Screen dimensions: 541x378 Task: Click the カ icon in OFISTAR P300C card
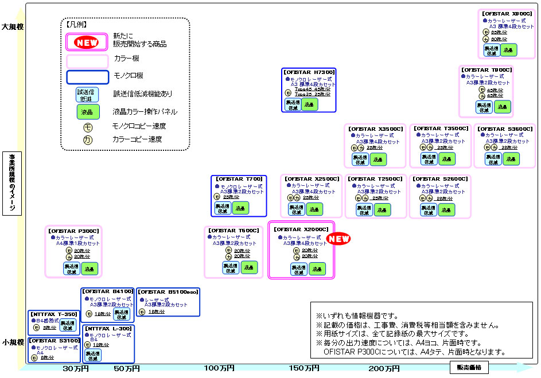pos(69,257)
